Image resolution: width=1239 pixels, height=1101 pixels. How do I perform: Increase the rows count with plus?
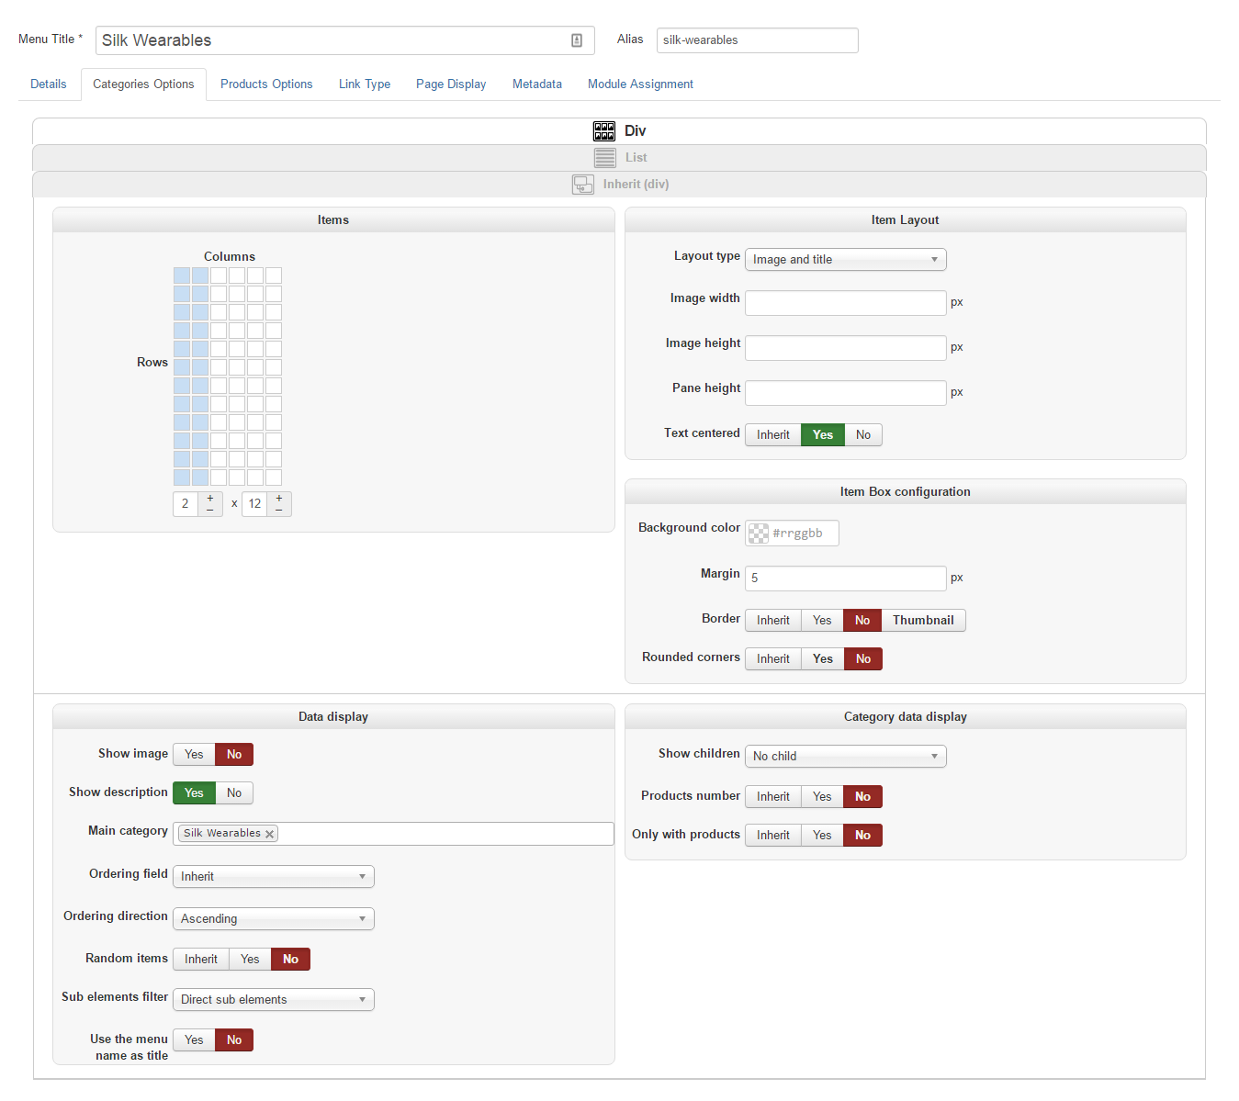(279, 499)
